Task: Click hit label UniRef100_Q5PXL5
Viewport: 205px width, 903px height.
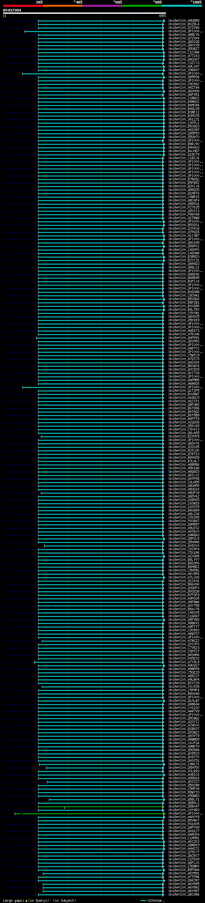Action: pyautogui.click(x=184, y=539)
